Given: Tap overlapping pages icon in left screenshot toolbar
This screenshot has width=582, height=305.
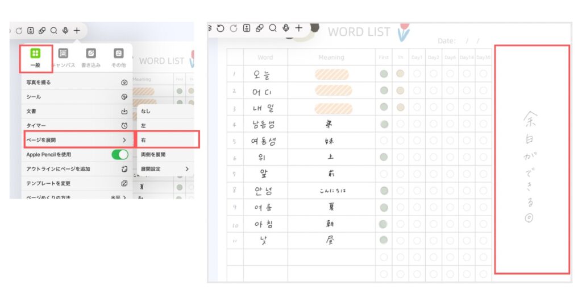Looking at the screenshot, I should [x=42, y=31].
